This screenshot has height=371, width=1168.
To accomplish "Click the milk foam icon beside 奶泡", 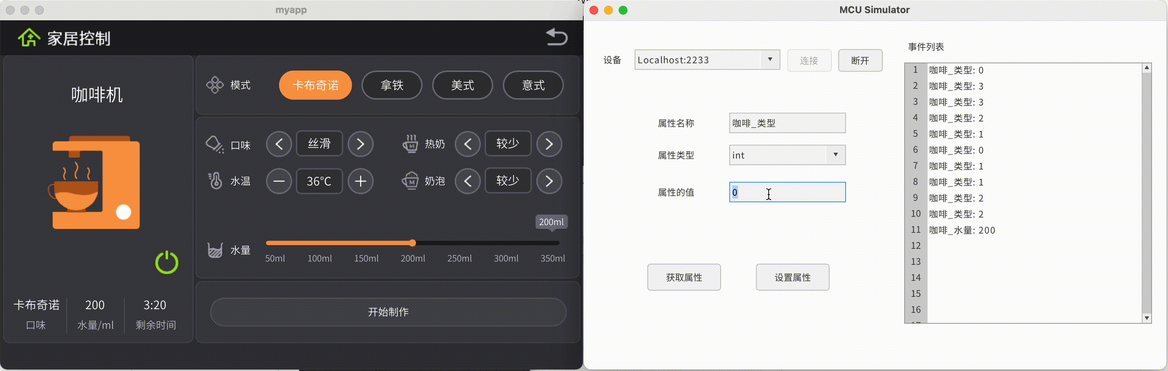I will [x=410, y=181].
